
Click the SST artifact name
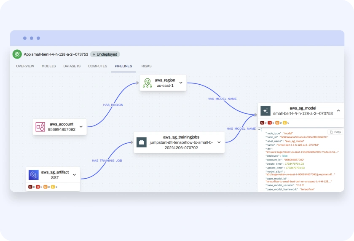(55, 178)
